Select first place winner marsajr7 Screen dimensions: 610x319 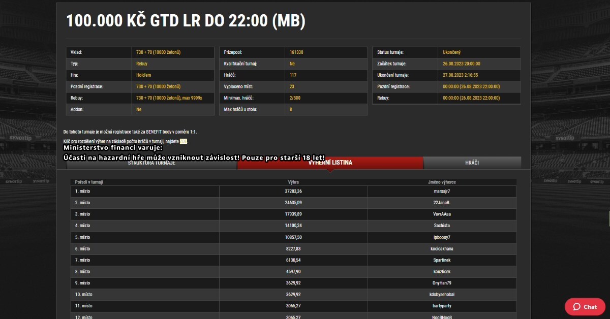[442, 192]
